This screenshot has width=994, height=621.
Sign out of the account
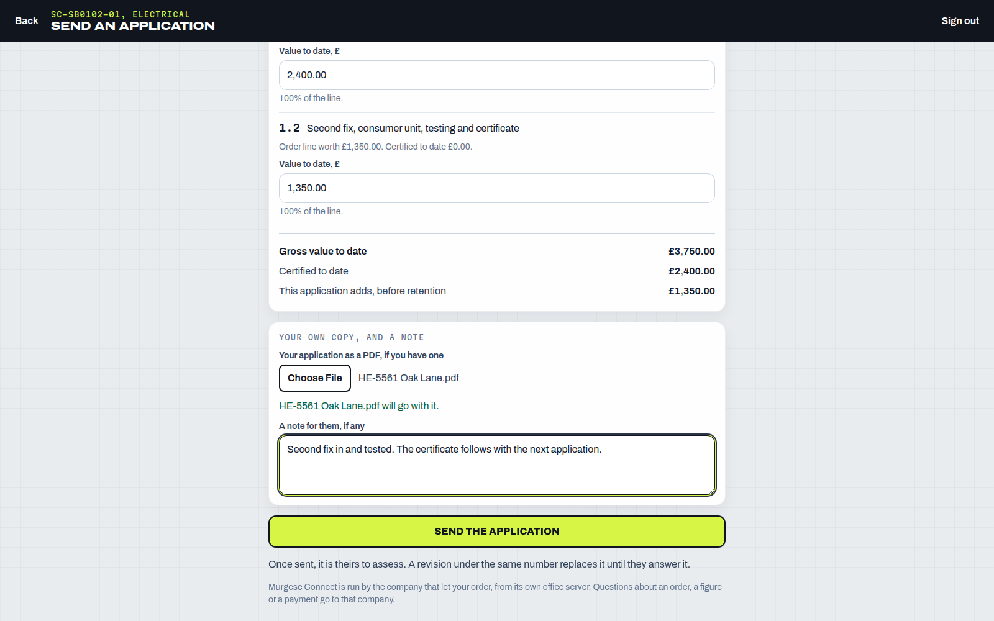click(960, 21)
